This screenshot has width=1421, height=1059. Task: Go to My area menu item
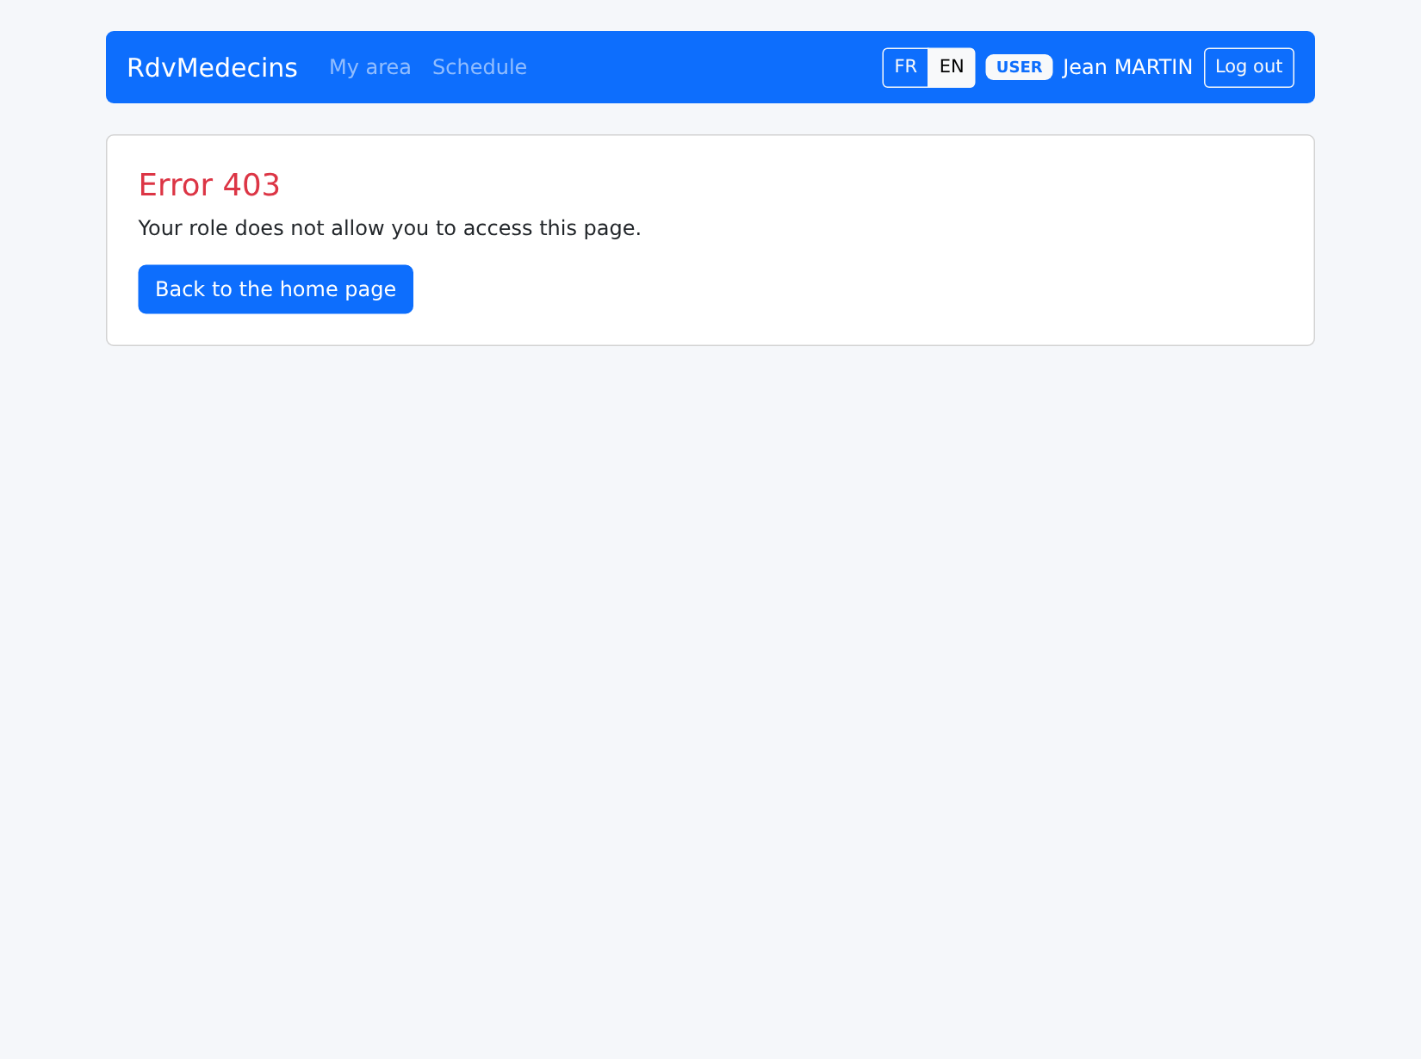[369, 67]
